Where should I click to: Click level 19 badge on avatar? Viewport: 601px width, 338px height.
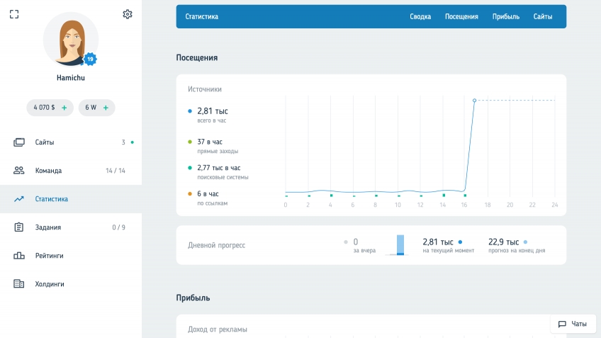pyautogui.click(x=90, y=59)
